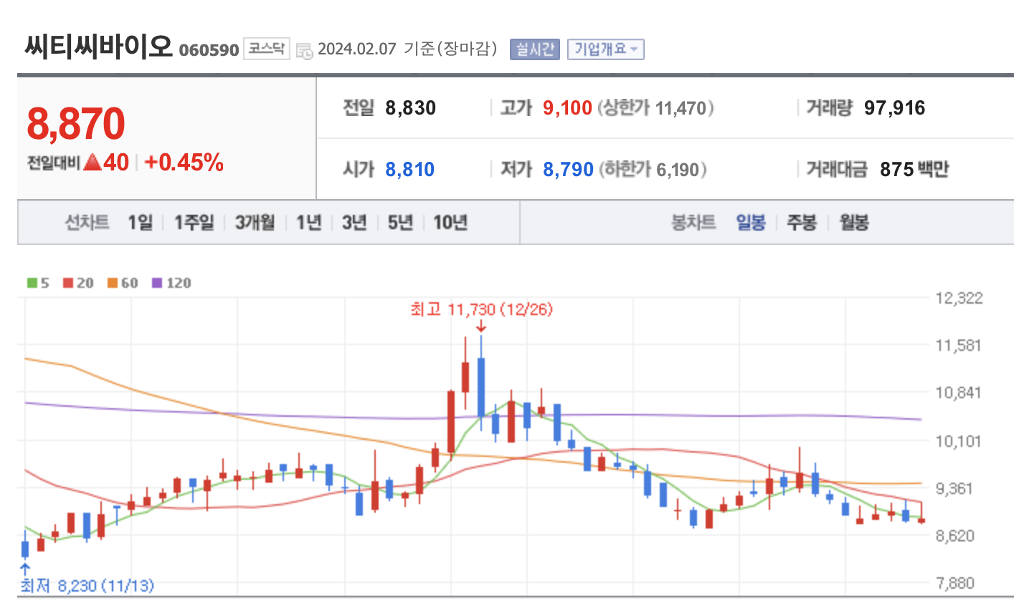
Task: Select the 5년 line chart tab
Action: tap(400, 223)
